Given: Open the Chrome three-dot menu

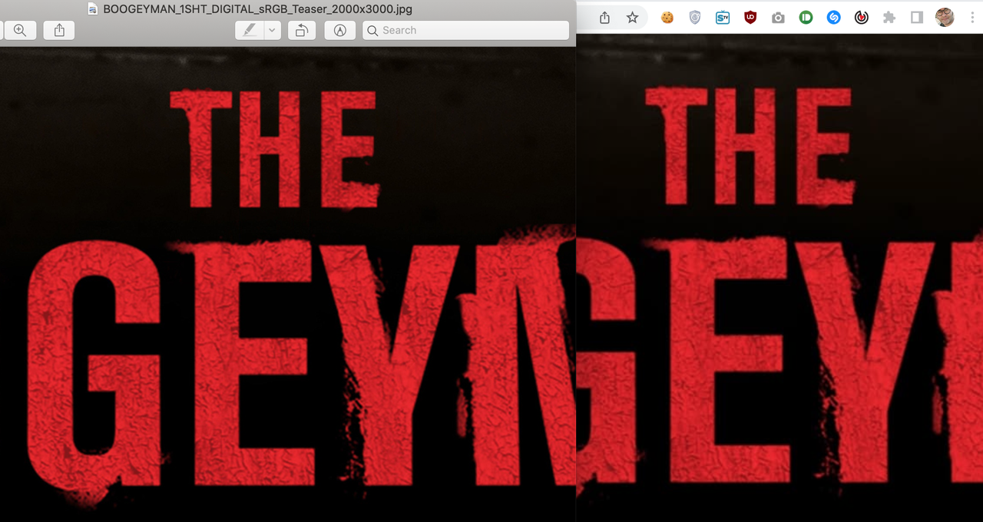Looking at the screenshot, I should point(971,17).
